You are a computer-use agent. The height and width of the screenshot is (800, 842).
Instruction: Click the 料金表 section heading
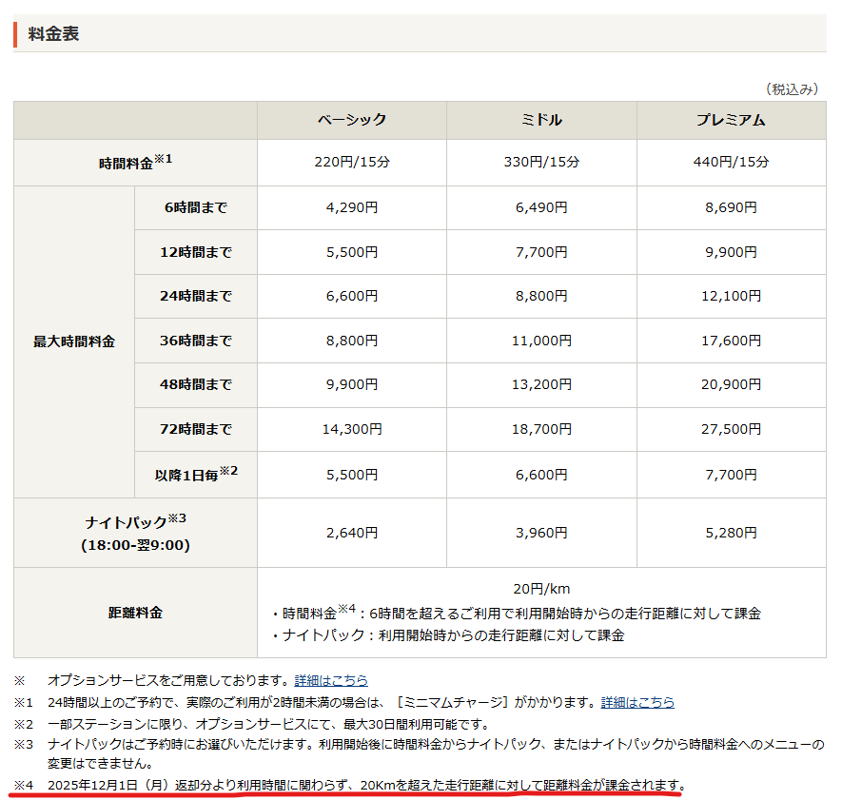[x=53, y=33]
